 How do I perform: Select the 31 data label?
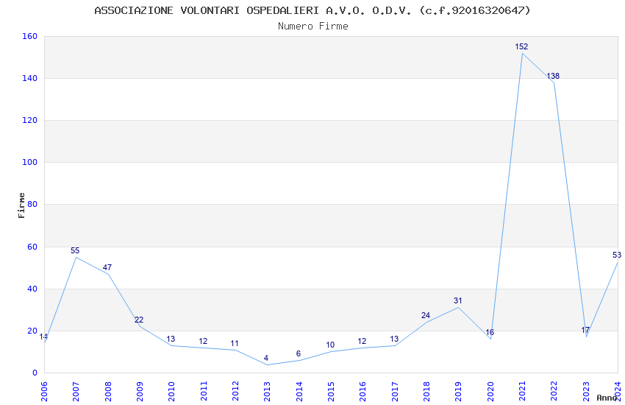tap(457, 300)
